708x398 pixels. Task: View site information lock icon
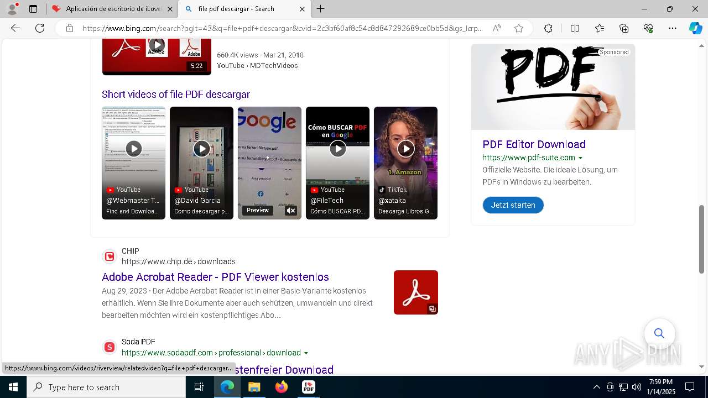click(69, 28)
